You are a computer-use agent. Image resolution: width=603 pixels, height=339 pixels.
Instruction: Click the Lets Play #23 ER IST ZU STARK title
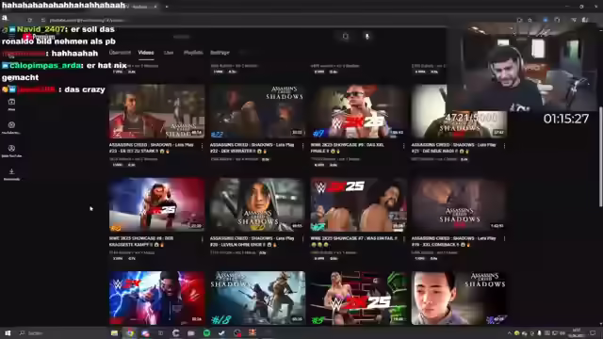point(152,148)
